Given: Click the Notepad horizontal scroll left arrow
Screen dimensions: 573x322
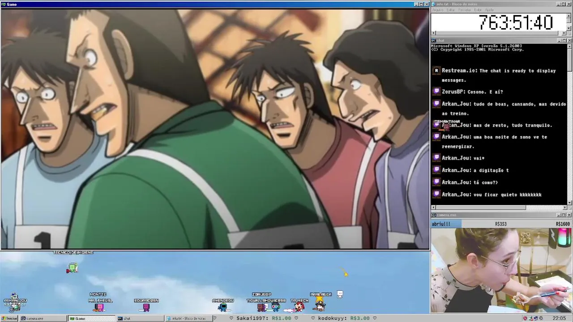Looking at the screenshot, I should (433, 33).
